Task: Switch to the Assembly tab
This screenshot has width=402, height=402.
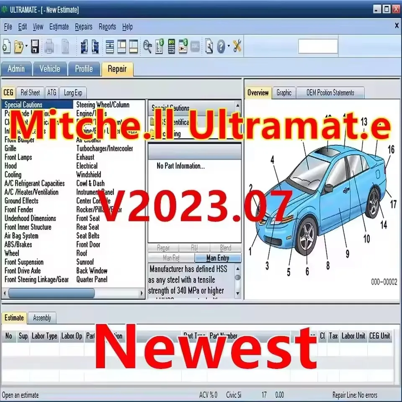Action: (x=42, y=318)
